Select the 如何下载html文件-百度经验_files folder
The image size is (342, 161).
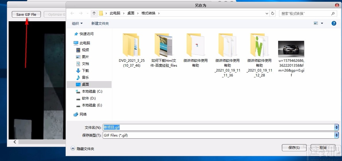click(x=164, y=50)
